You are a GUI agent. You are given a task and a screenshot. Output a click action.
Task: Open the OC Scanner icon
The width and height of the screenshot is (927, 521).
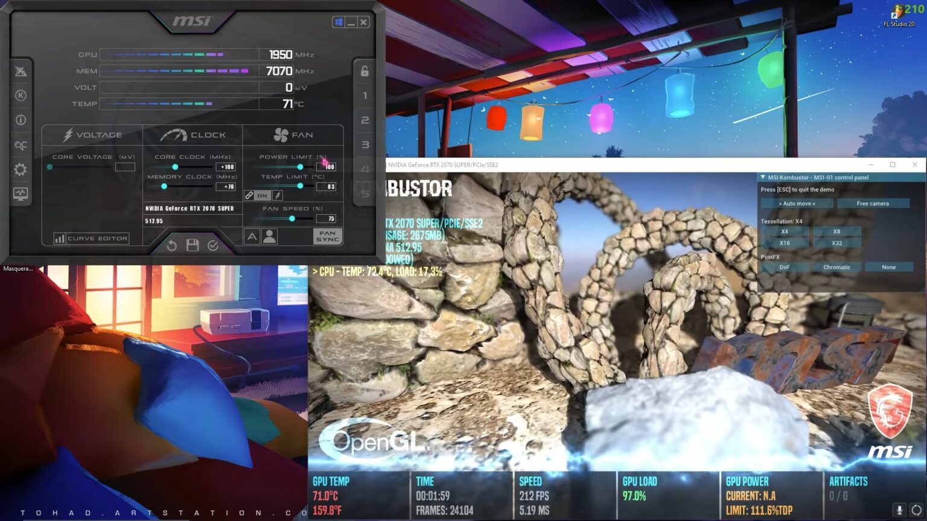pyautogui.click(x=20, y=145)
